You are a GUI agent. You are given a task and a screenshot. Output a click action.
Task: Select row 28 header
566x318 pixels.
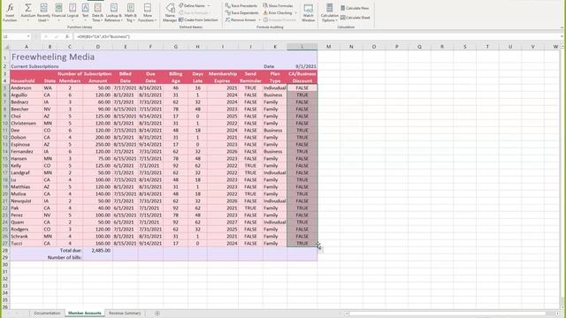click(5, 250)
